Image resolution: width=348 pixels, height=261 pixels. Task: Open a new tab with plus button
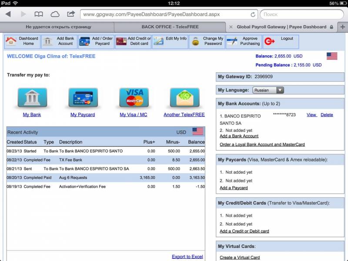(x=343, y=27)
